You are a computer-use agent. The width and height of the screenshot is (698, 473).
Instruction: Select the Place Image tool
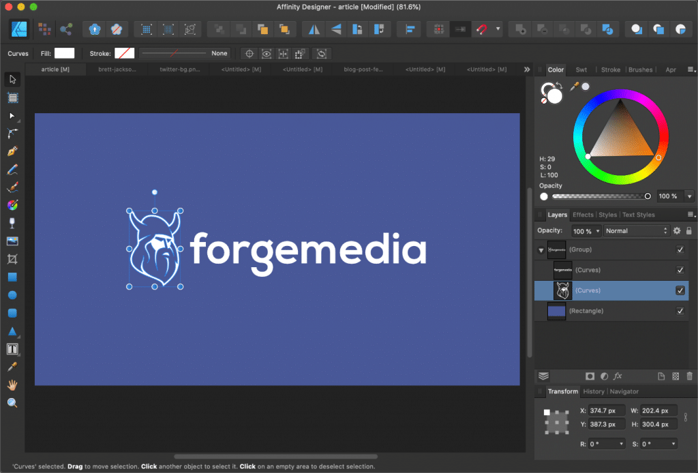pyautogui.click(x=12, y=241)
